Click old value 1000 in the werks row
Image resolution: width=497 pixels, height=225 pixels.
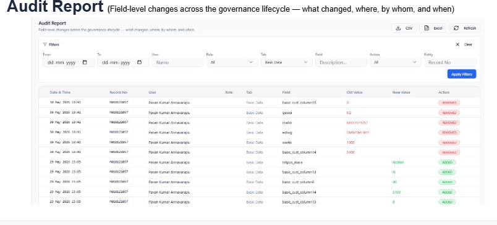click(350, 142)
